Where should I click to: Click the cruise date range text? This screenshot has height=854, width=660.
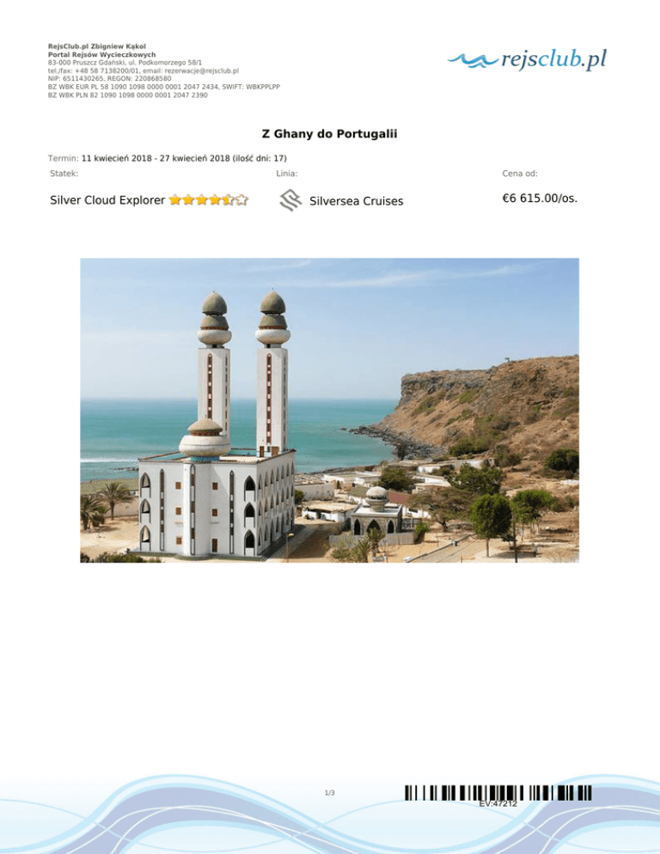click(x=184, y=158)
